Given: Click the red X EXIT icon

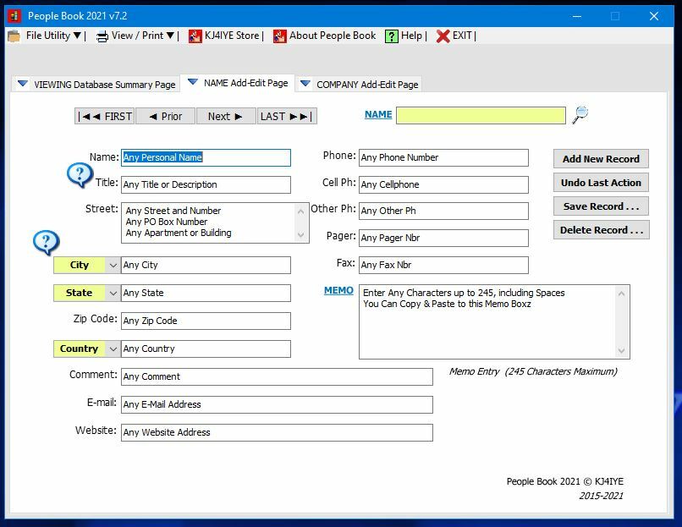Looking at the screenshot, I should click(443, 36).
